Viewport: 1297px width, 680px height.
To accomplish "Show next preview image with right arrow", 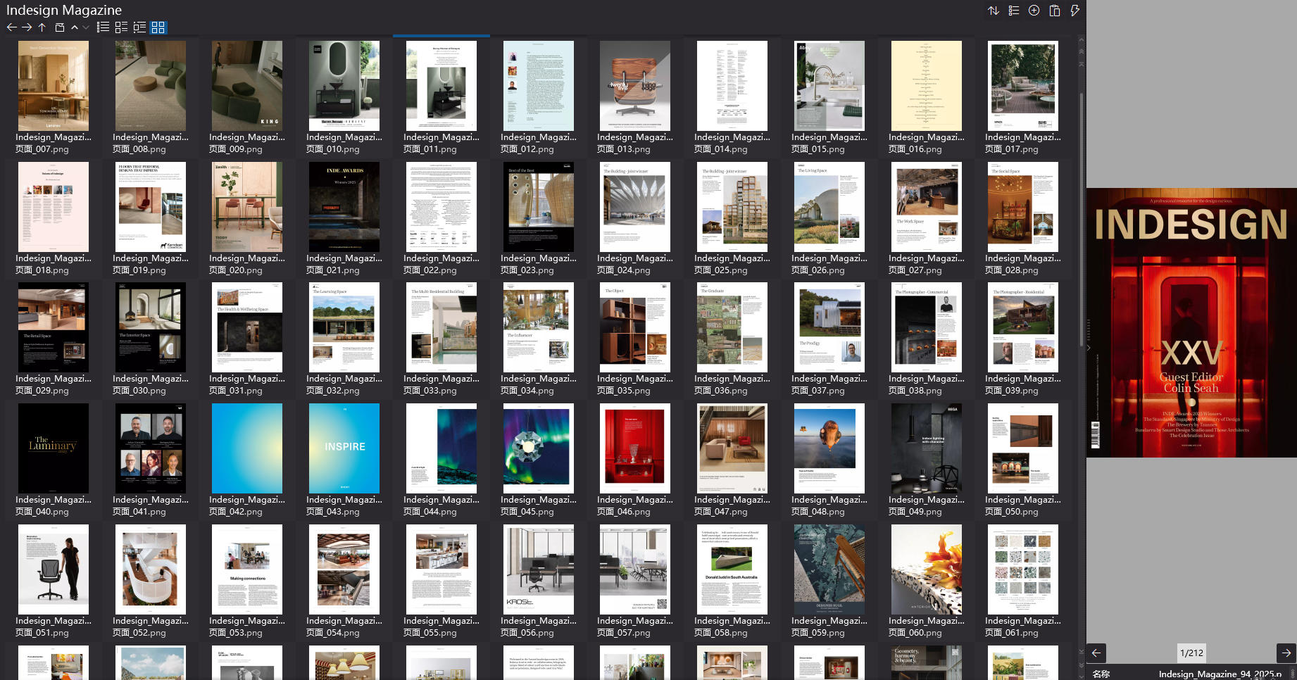I will pyautogui.click(x=1286, y=653).
